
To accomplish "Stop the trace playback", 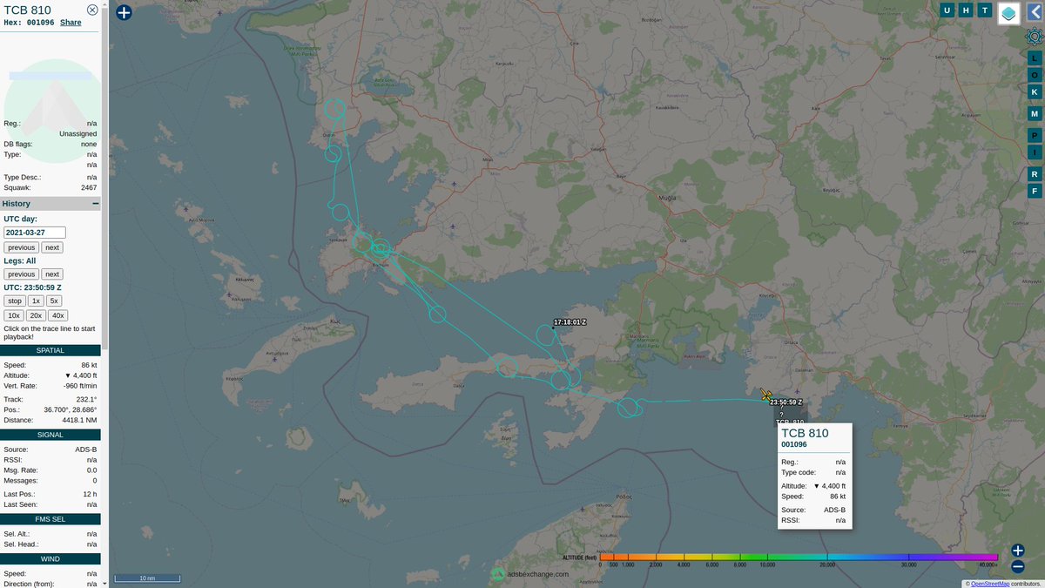I will (14, 301).
